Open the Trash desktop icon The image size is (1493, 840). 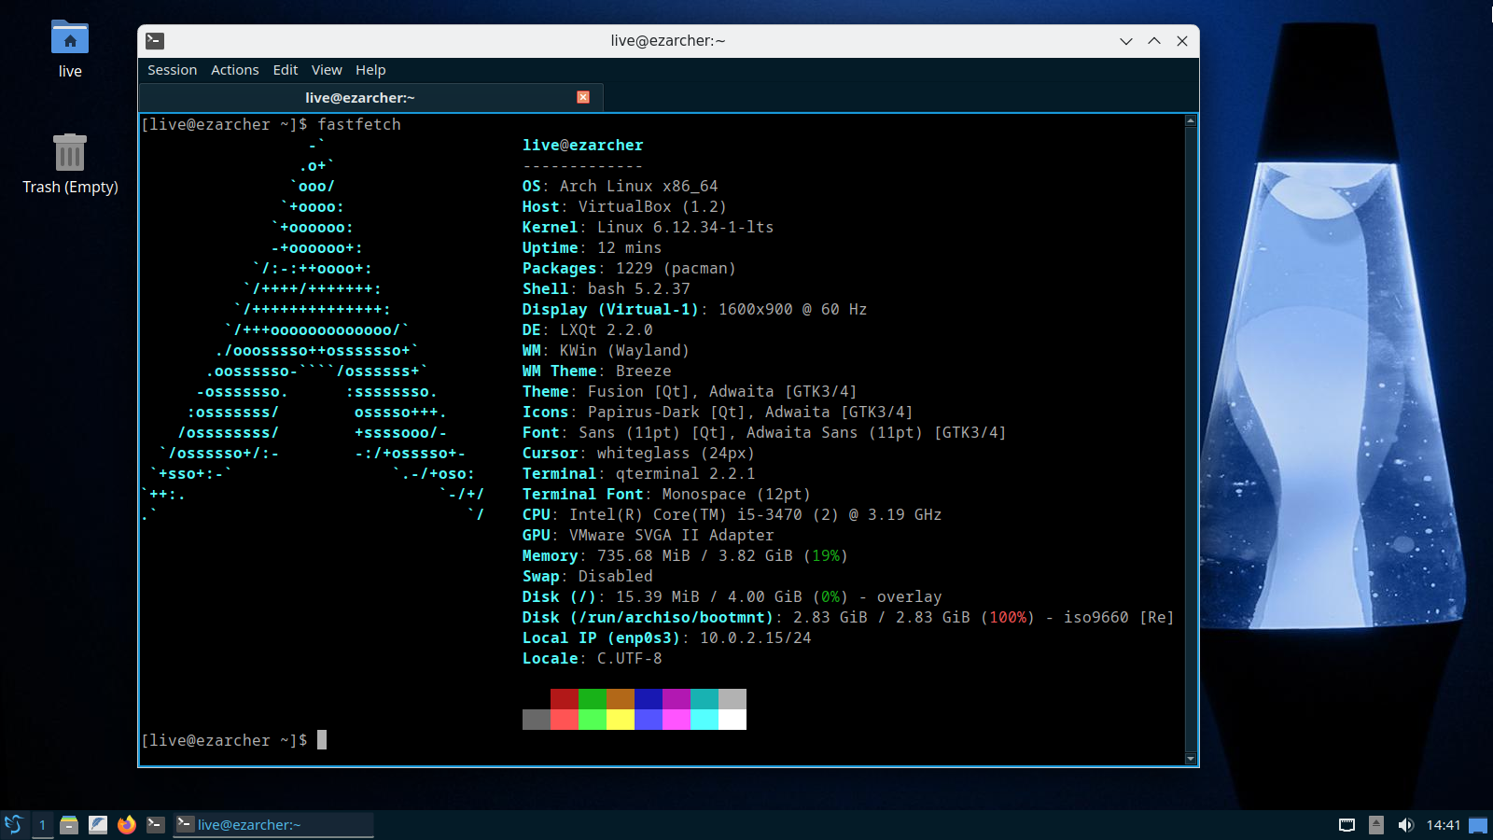pyautogui.click(x=70, y=153)
